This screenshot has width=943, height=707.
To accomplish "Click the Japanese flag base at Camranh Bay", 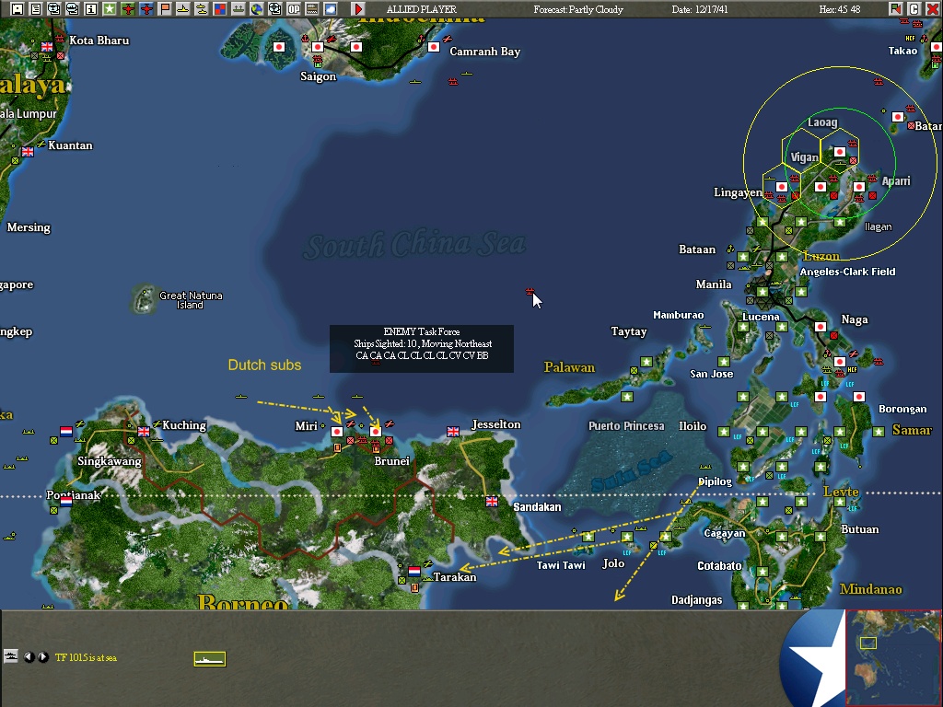I will (434, 47).
